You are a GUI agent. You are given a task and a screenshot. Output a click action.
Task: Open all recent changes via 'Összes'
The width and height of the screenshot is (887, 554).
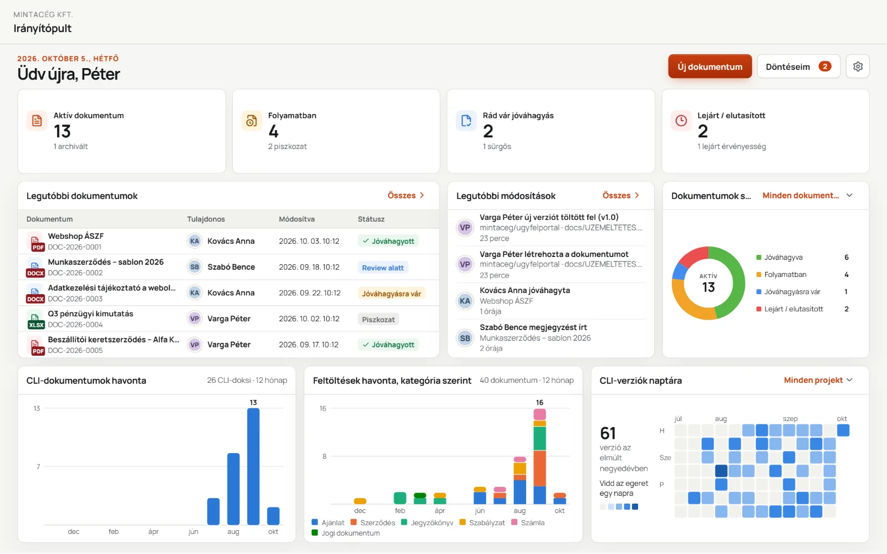point(621,196)
